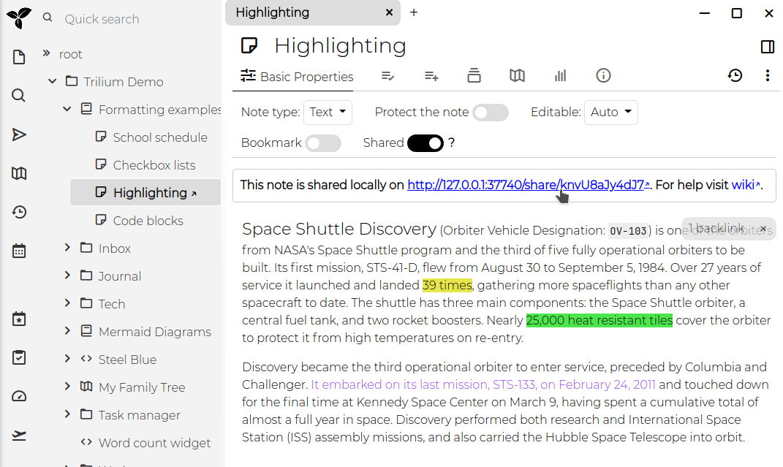This screenshot has width=783, height=467.
Task: Open the local share URL link
Action: click(528, 185)
